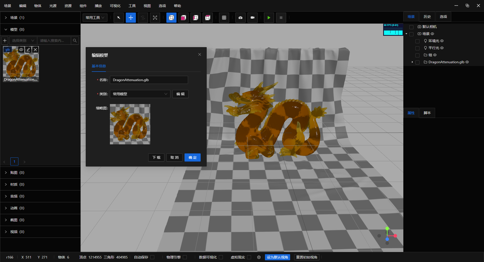Screen dimensions: 484x262
Task: Open the 类别 常用模型 dropdown
Action: [x=140, y=94]
